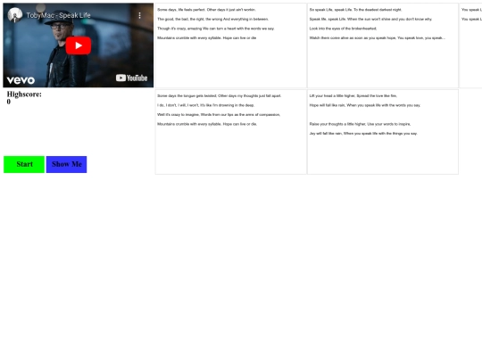Select lyric "When the sun won't shine"

coord(370,19)
